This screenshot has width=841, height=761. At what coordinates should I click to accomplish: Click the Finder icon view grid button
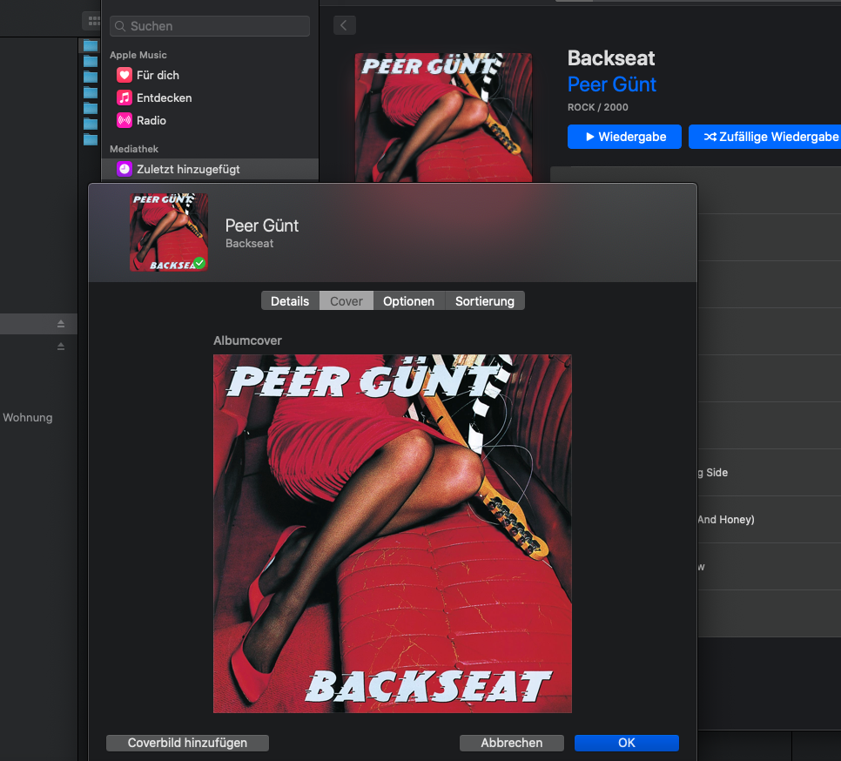tap(92, 21)
